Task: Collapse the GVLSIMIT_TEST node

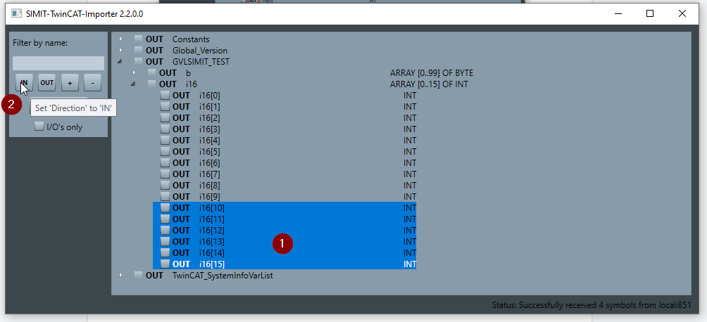Action: (120, 61)
